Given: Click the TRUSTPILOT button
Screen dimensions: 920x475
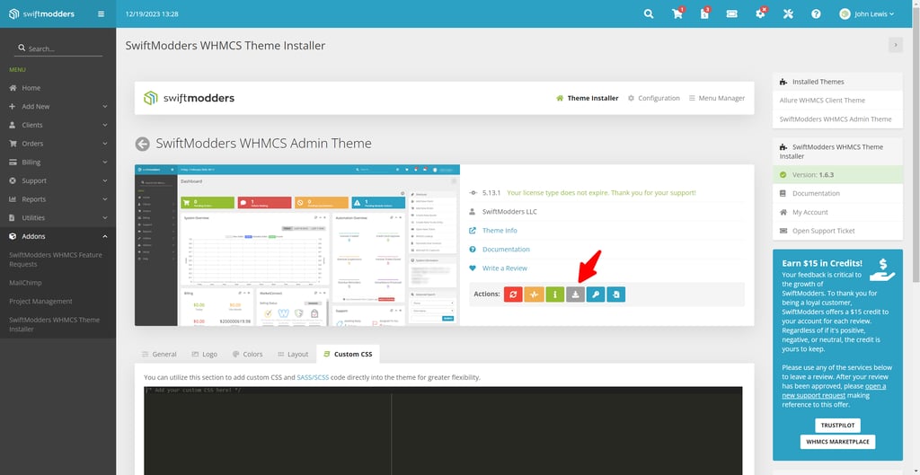Looking at the screenshot, I should 837,425.
